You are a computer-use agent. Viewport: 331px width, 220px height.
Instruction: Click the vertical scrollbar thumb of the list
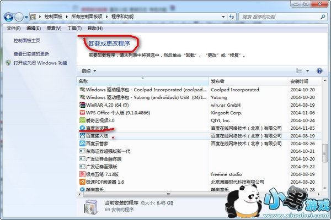coord(325,153)
